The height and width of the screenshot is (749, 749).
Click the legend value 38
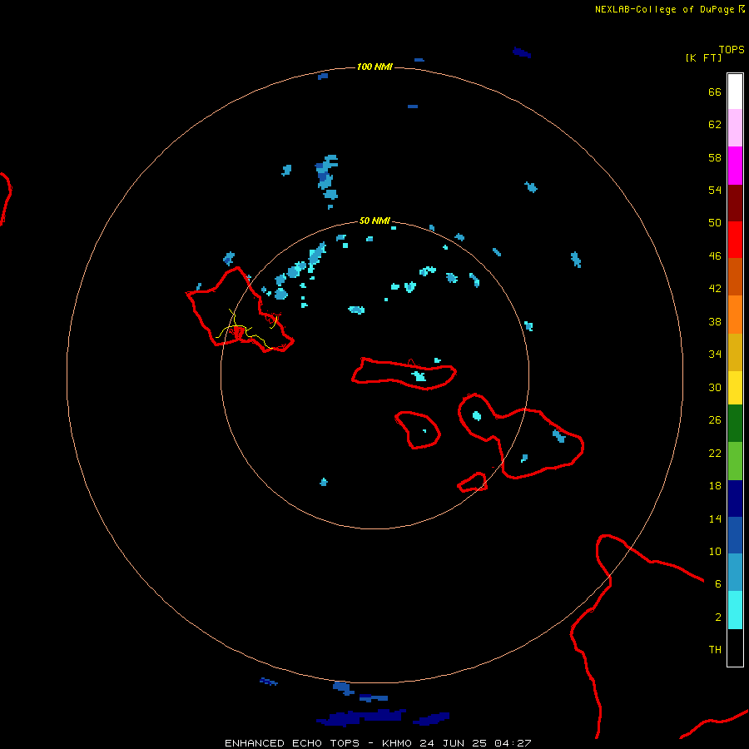click(x=715, y=321)
